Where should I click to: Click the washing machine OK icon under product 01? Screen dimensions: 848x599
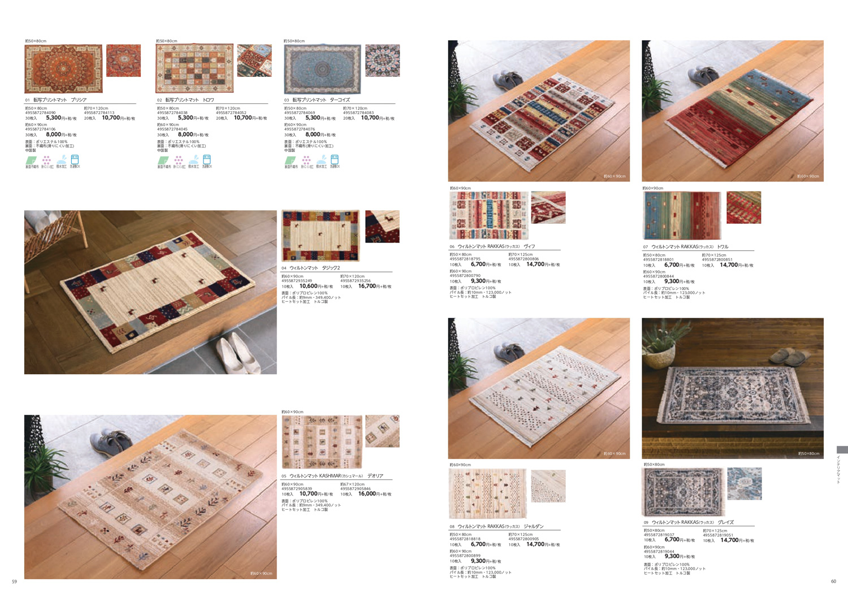(x=75, y=160)
